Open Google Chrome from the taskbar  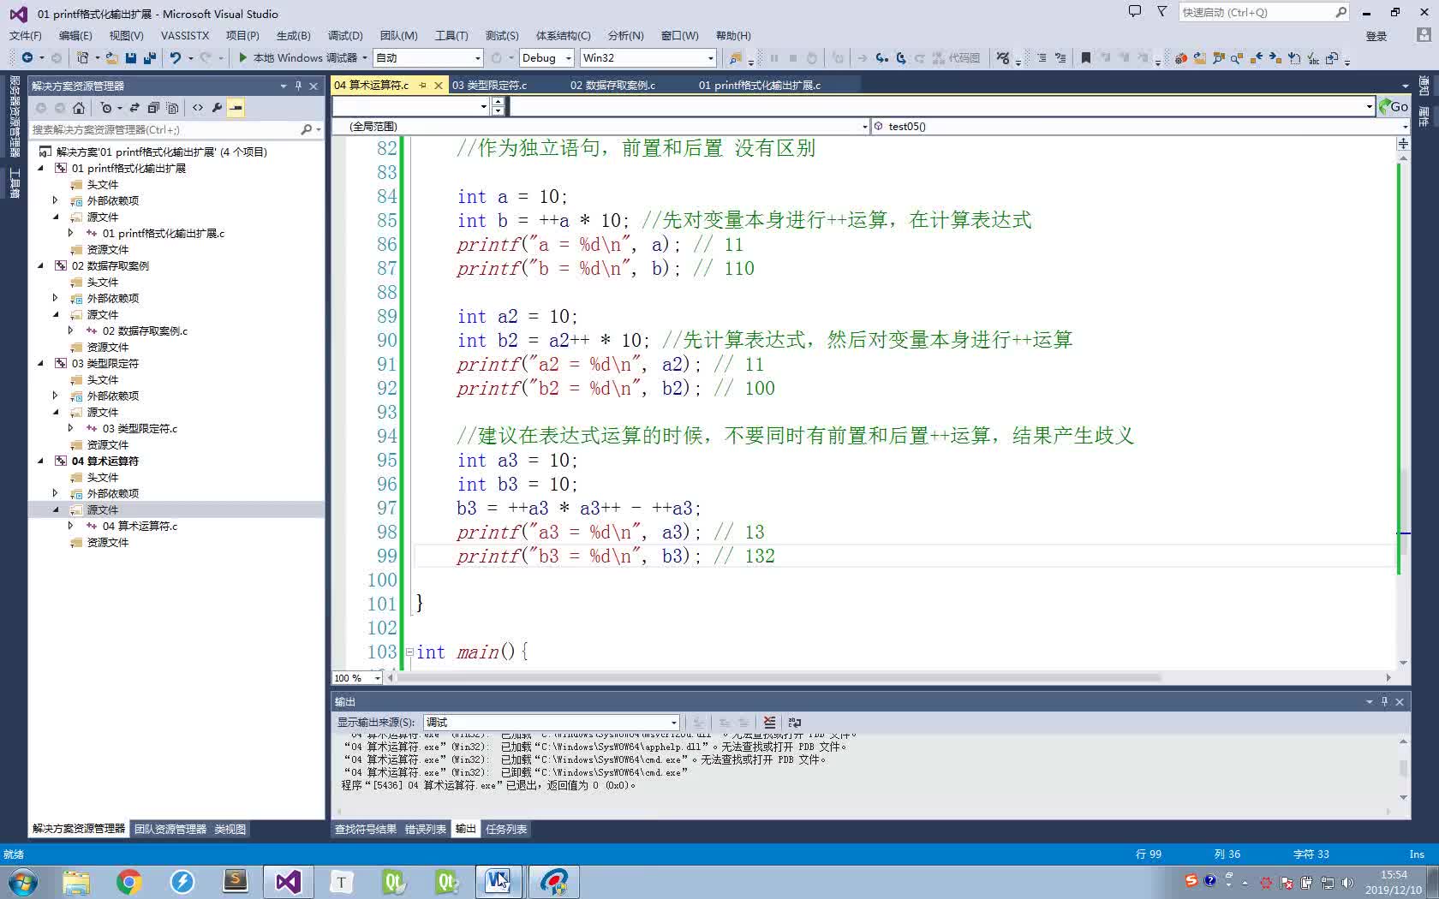(129, 881)
